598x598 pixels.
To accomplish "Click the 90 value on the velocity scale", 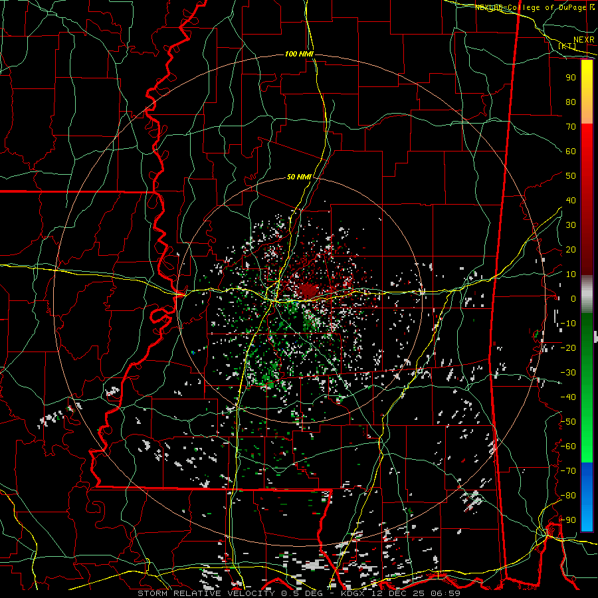I will point(571,78).
